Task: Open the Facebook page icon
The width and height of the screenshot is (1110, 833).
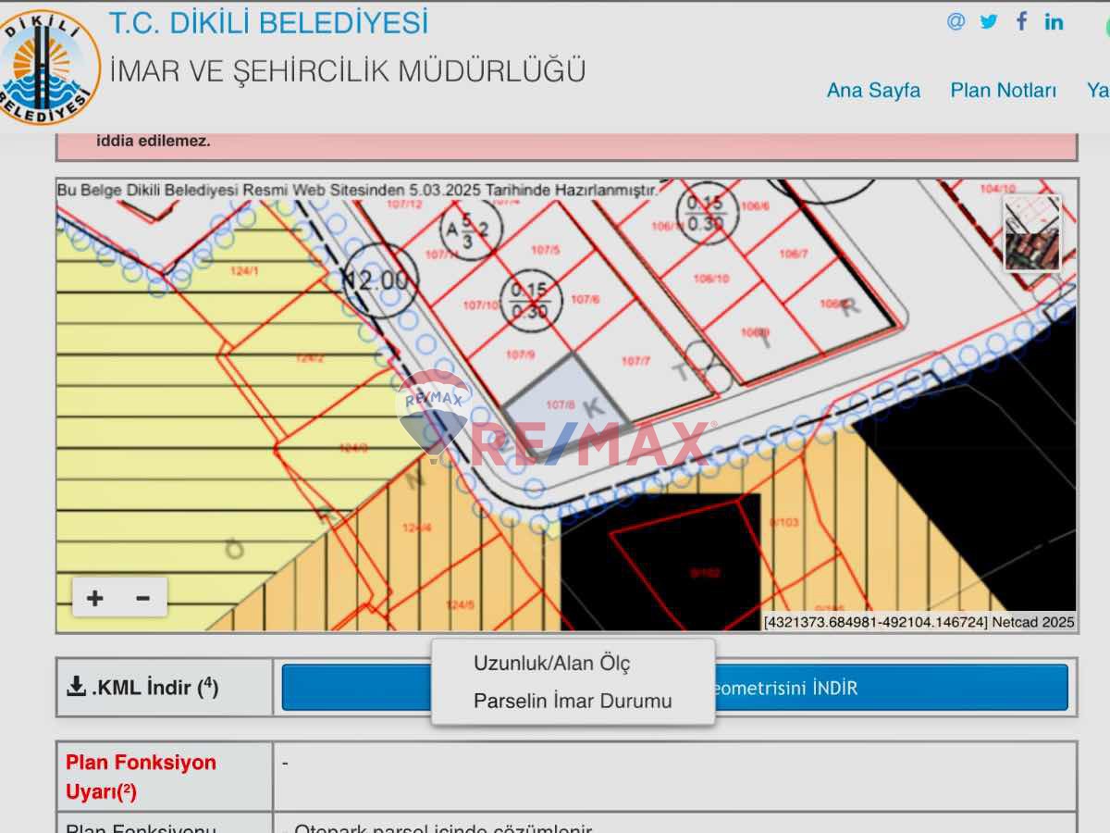Action: [x=1020, y=20]
